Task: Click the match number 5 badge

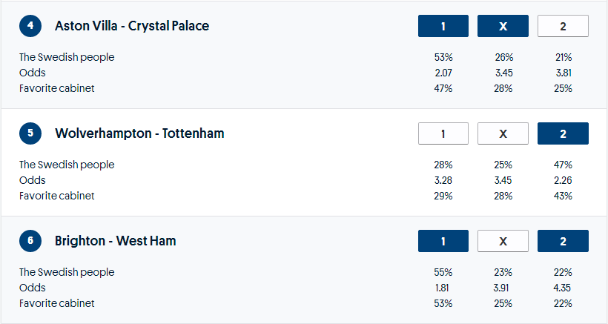Action: pos(30,133)
